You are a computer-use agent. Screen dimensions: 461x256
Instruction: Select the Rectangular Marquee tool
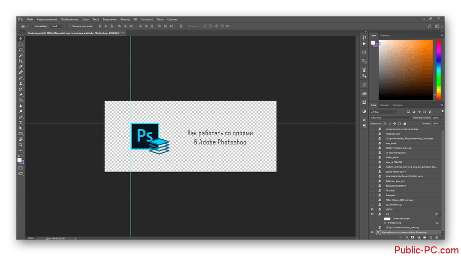[x=20, y=45]
